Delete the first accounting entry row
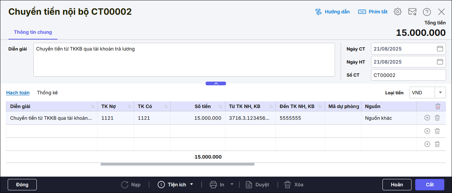This screenshot has width=452, height=193. coord(437,118)
